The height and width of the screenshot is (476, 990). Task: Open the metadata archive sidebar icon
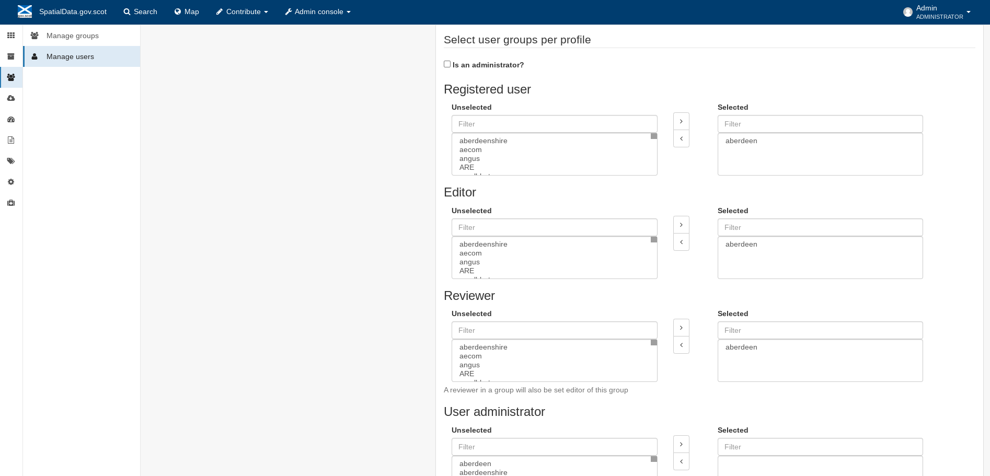click(x=11, y=56)
